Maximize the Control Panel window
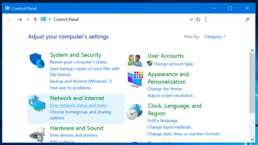Screen dimensions: 258x145 (x=230, y=8)
